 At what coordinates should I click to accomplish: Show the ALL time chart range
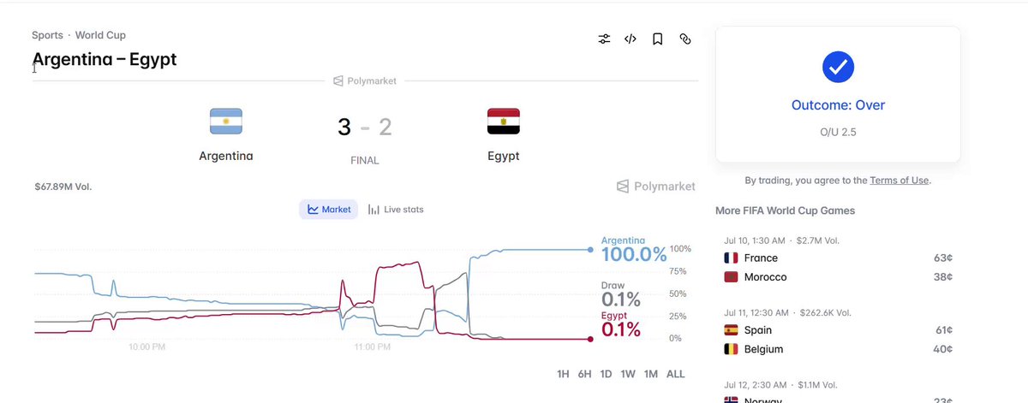[x=675, y=374]
